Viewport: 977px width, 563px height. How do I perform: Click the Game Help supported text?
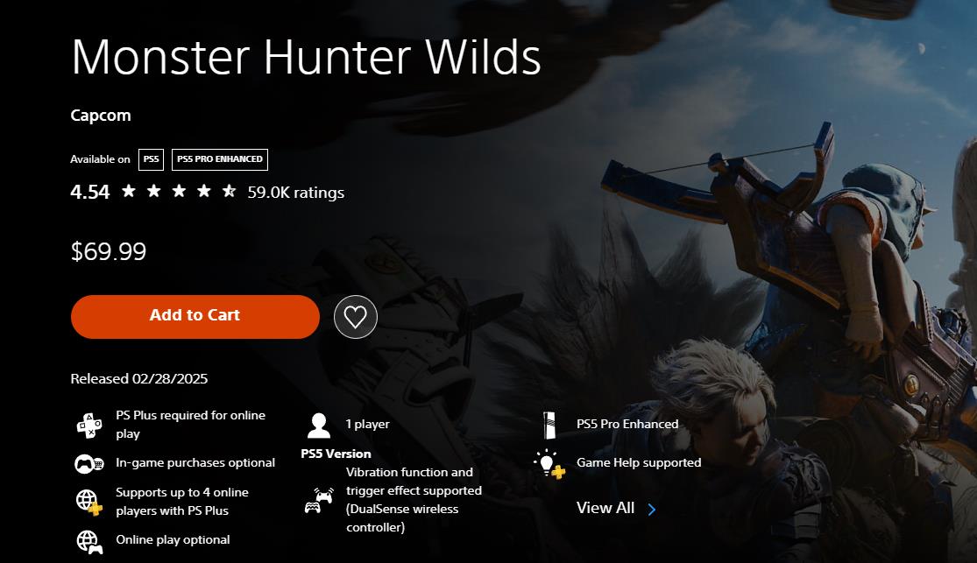point(639,462)
